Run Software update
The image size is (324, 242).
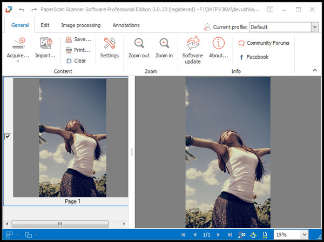pos(192,44)
